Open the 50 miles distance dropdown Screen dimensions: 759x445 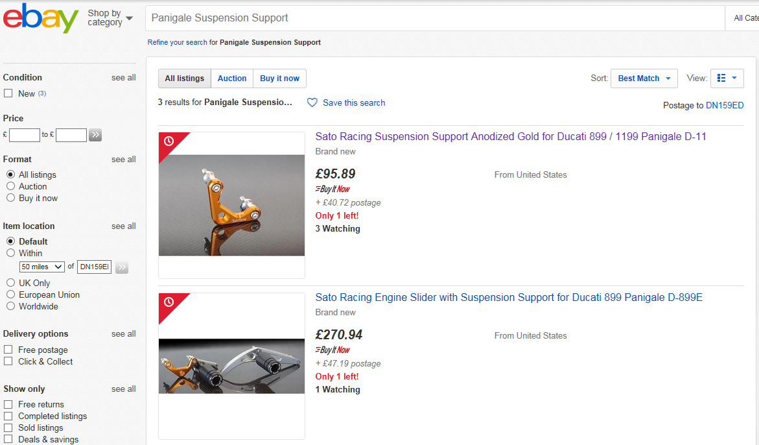[41, 267]
